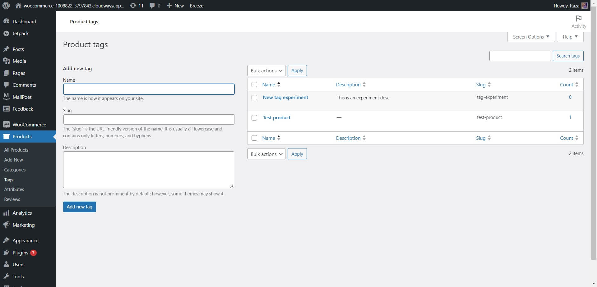Image resolution: width=597 pixels, height=287 pixels.
Task: Open the Activity flag icon
Action: (x=579, y=19)
